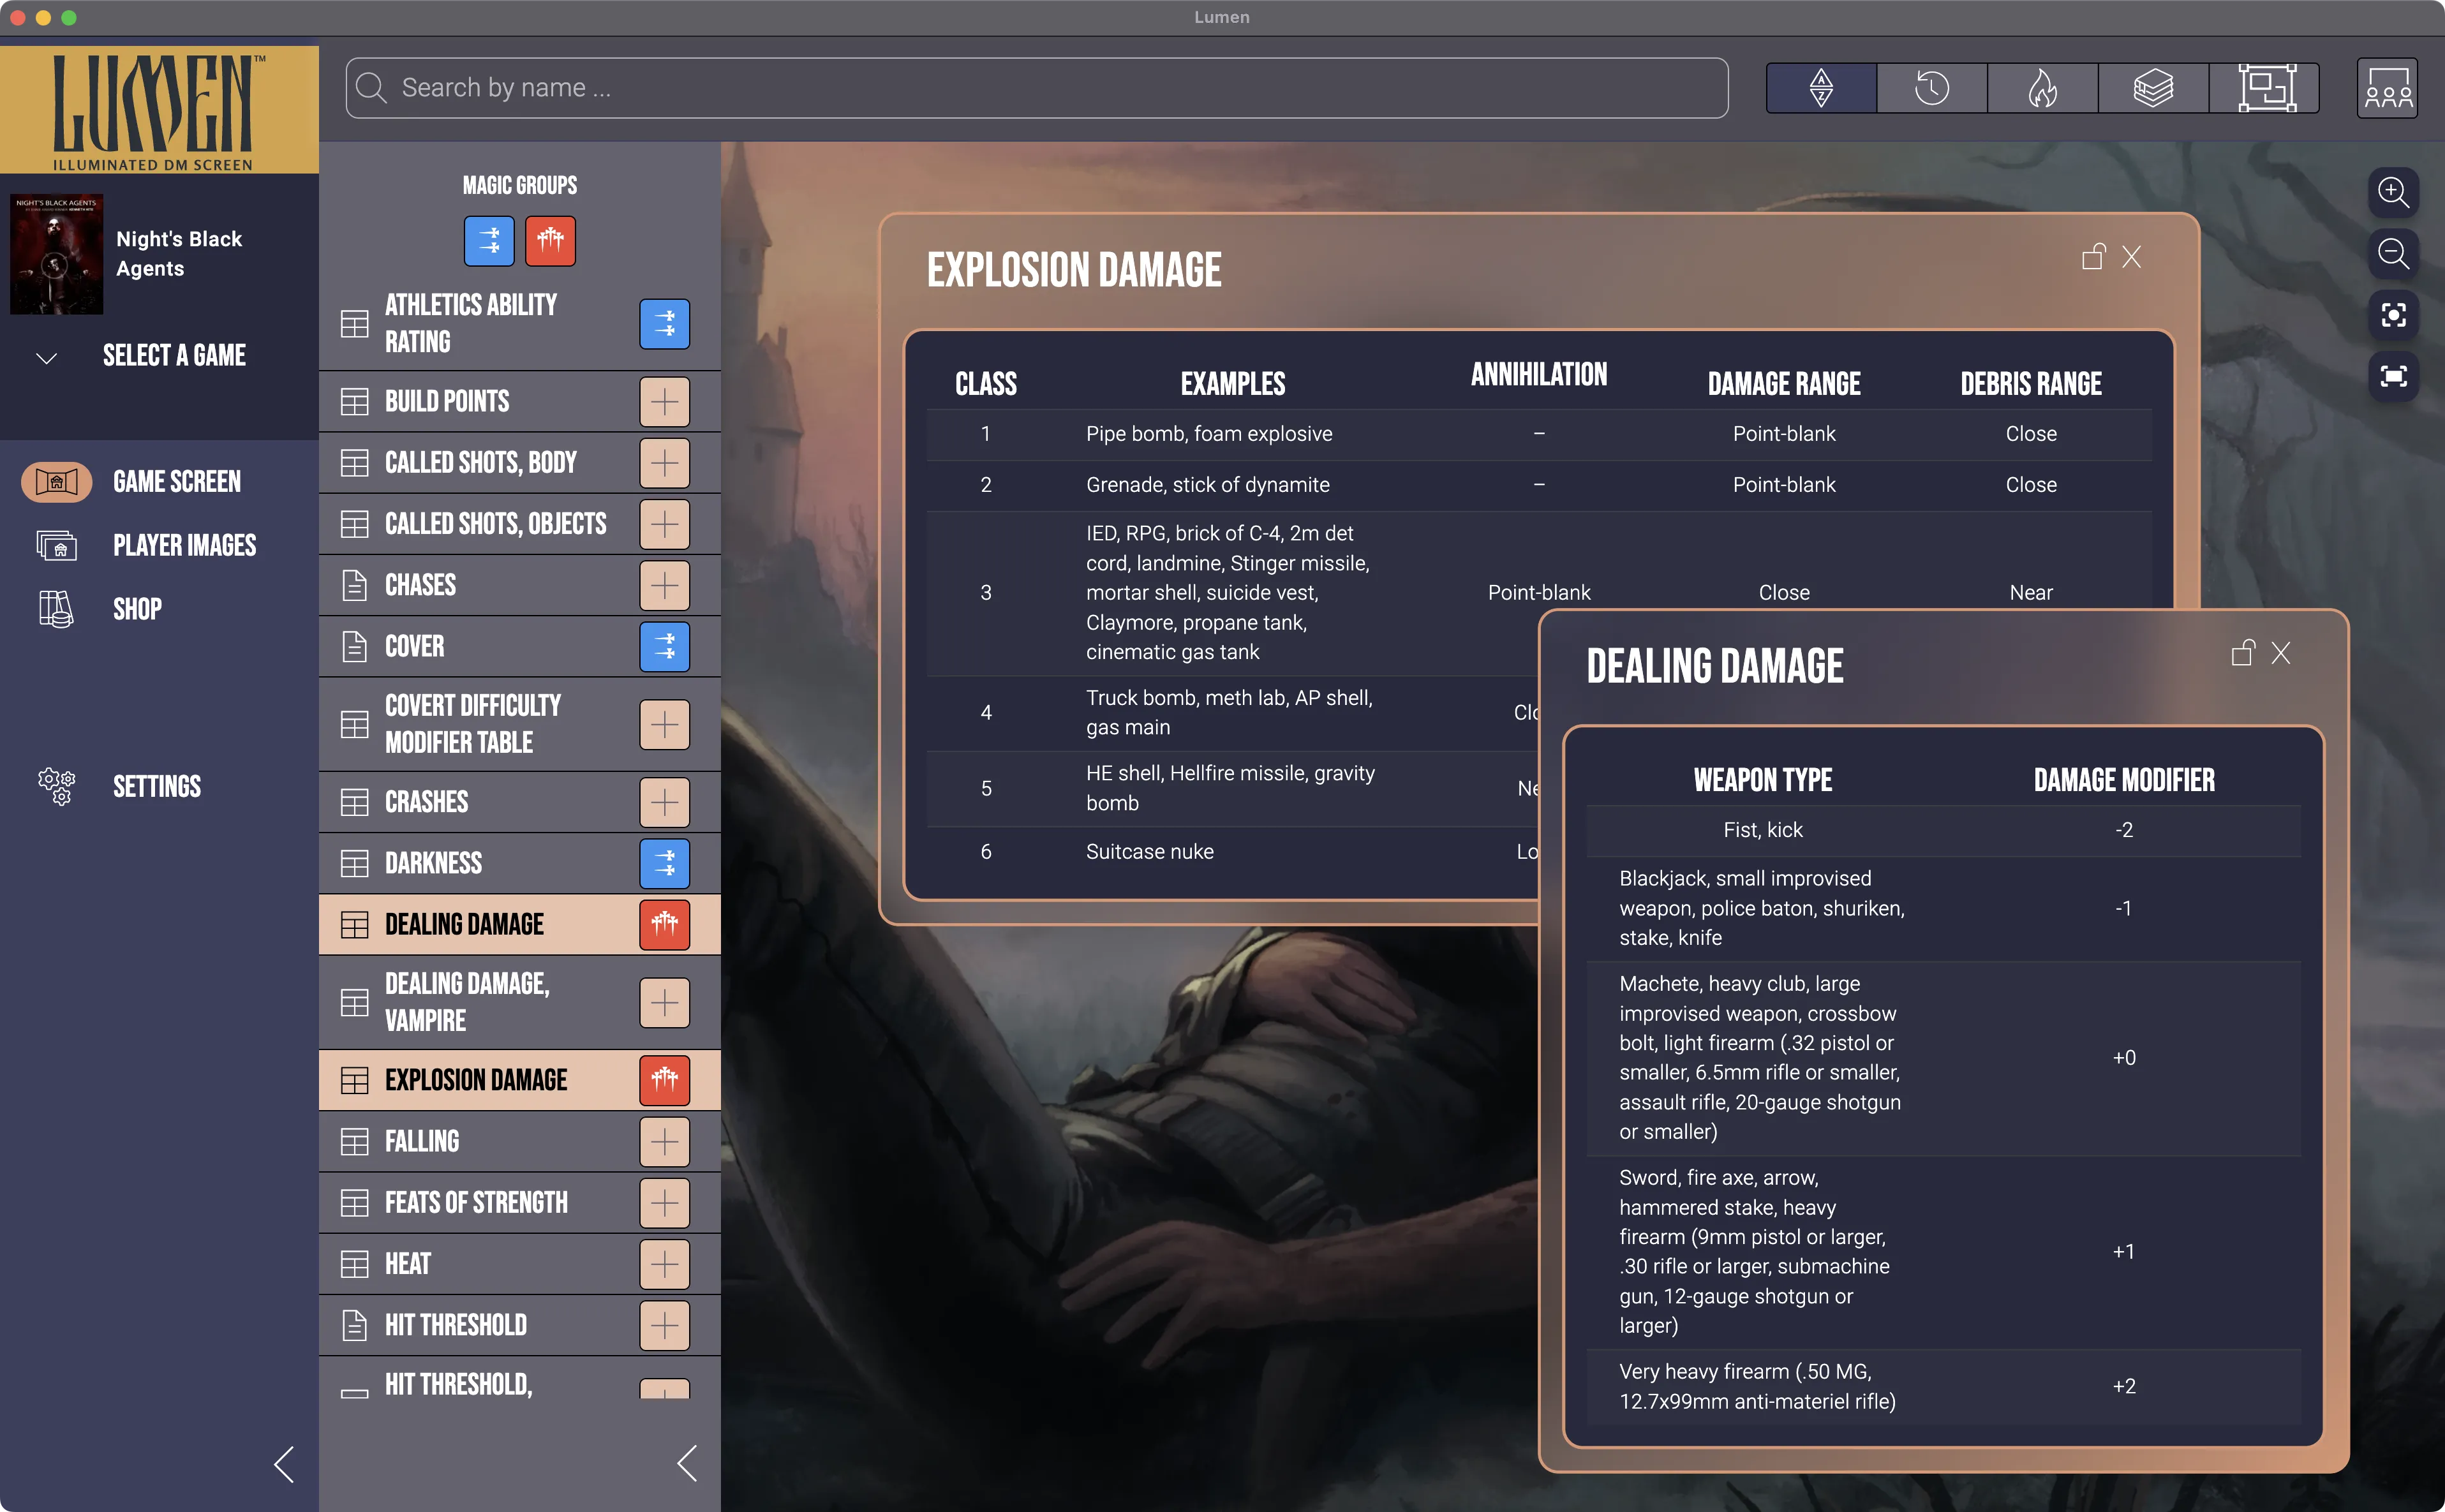Viewport: 2445px width, 1512px height.
Task: Open the Shop section
Action: click(137, 609)
